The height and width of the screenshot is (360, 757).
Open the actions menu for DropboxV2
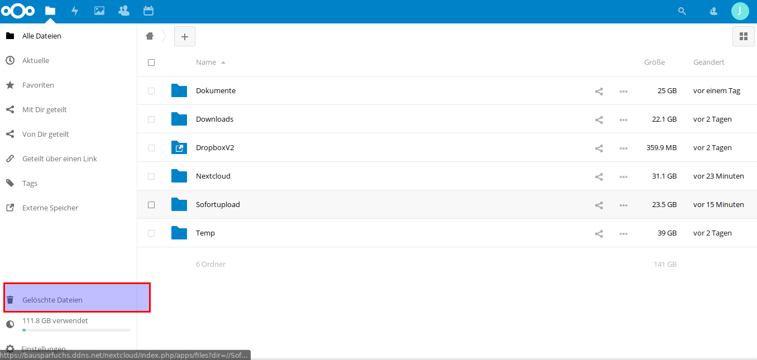click(624, 147)
